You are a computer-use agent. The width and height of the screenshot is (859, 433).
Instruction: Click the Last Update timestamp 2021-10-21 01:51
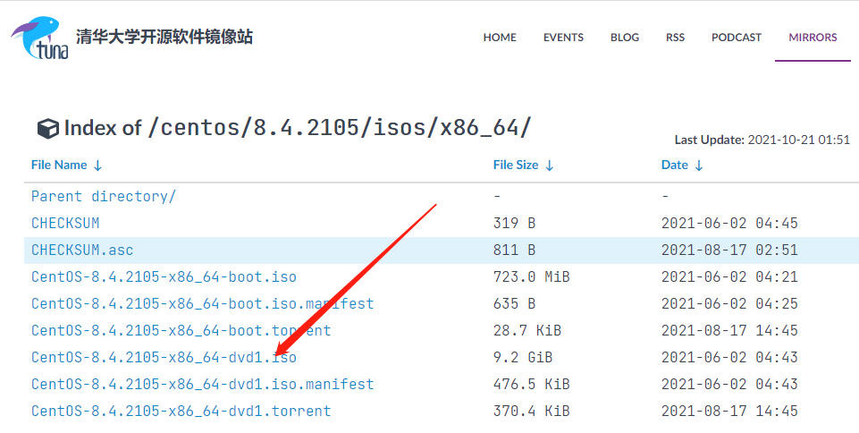[x=799, y=140]
